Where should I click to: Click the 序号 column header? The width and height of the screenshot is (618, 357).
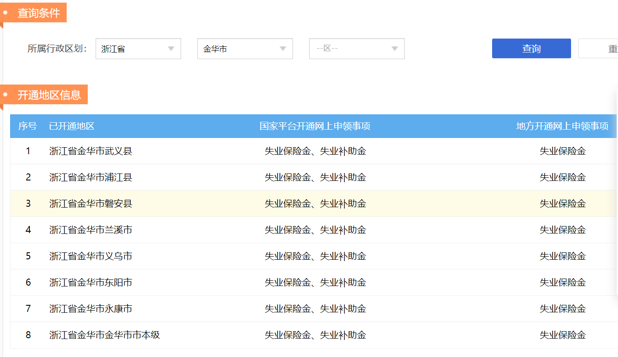[27, 126]
